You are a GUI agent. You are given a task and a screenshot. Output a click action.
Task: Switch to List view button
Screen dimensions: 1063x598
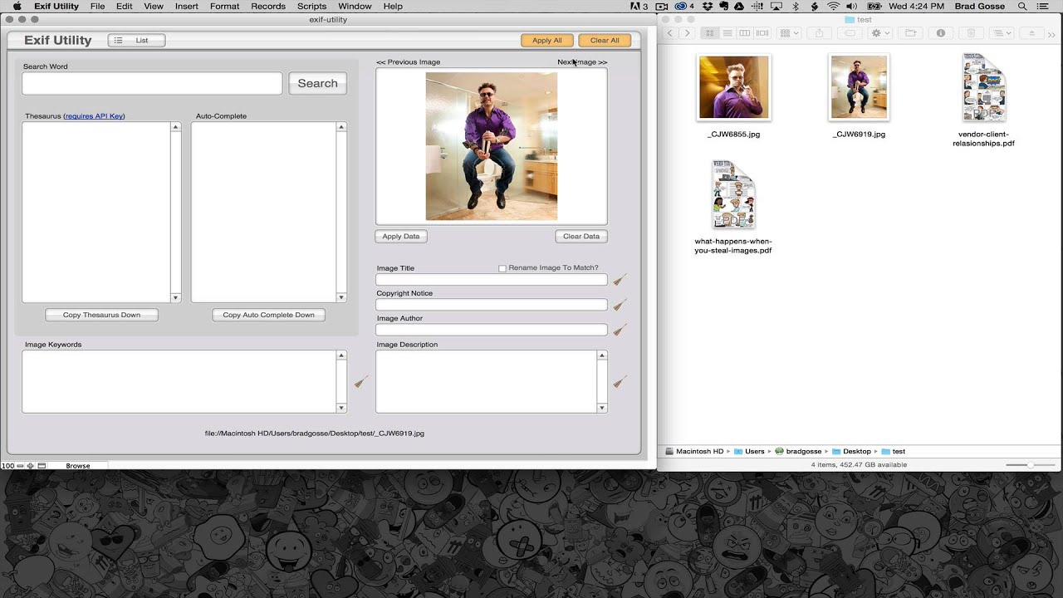136,40
